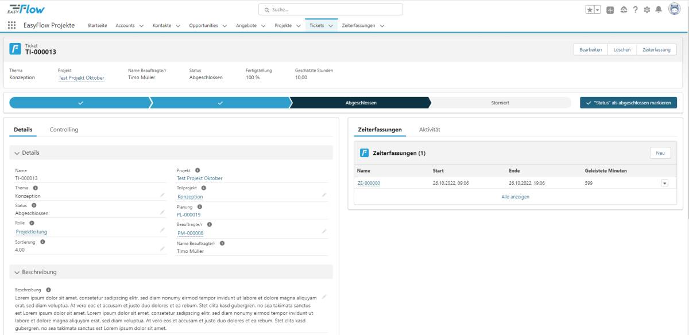Screen dimensions: 689x335
Task: Click the help question mark icon
Action: pyautogui.click(x=636, y=10)
